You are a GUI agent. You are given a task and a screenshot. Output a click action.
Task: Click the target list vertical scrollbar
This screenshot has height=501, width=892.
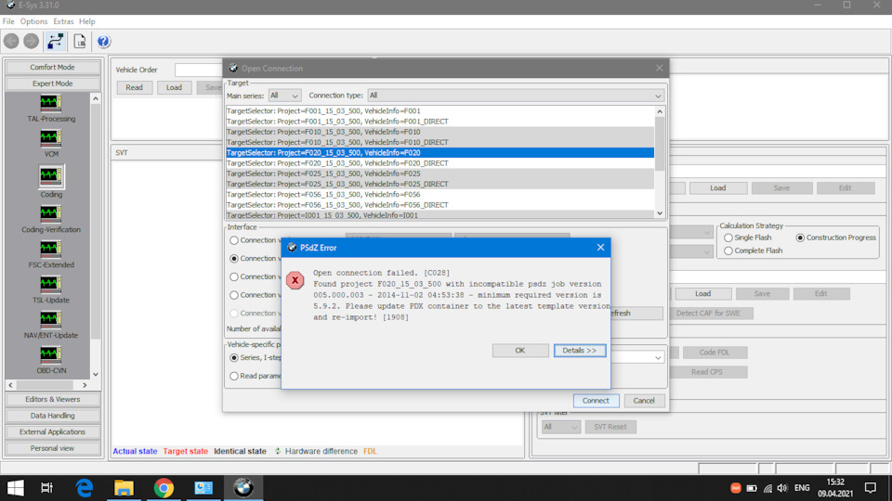[x=660, y=162]
